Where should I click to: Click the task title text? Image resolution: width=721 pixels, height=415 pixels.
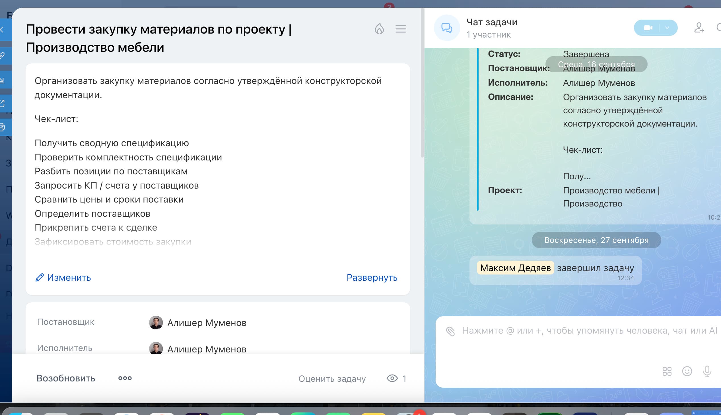click(159, 38)
